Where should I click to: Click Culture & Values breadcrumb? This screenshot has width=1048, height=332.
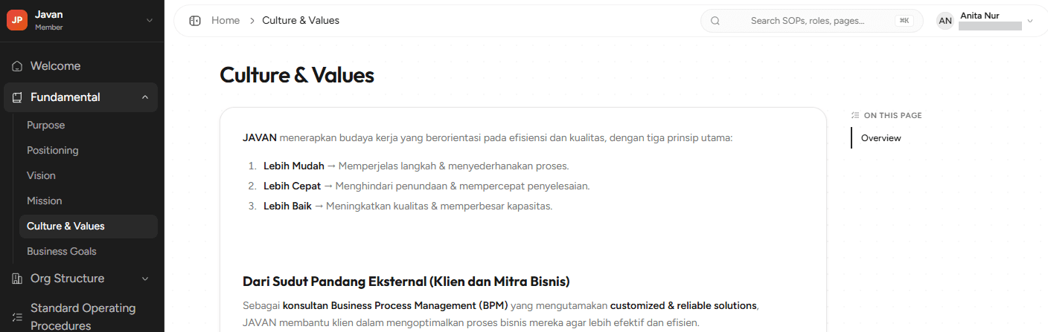301,21
